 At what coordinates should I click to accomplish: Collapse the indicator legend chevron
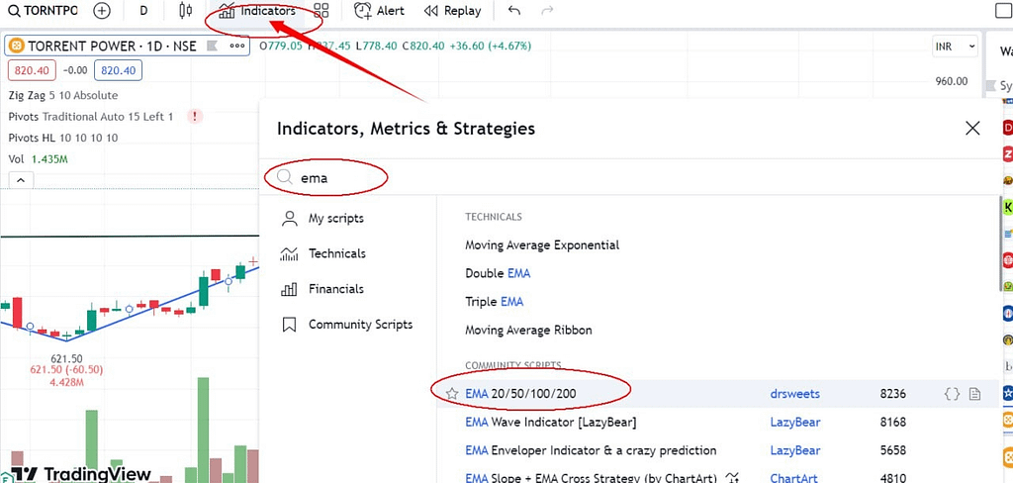pos(21,180)
